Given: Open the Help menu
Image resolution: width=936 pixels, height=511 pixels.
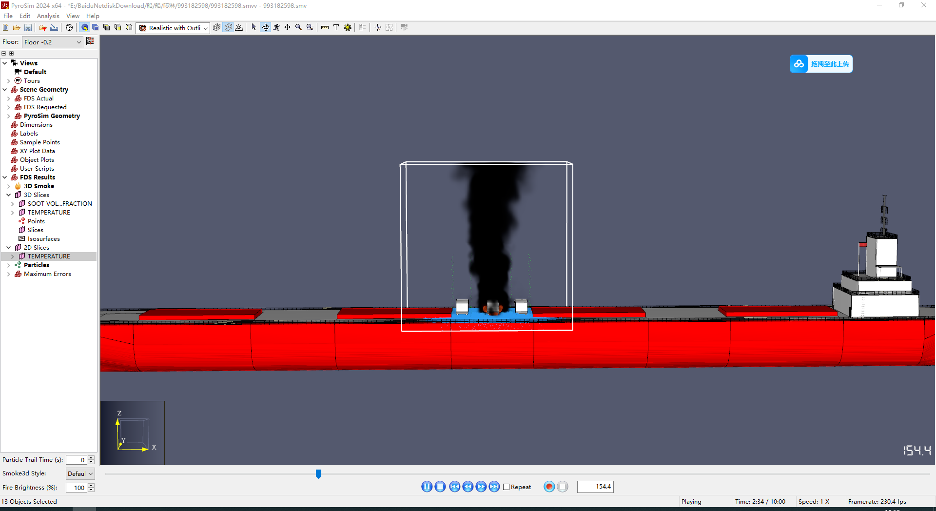Looking at the screenshot, I should point(93,16).
